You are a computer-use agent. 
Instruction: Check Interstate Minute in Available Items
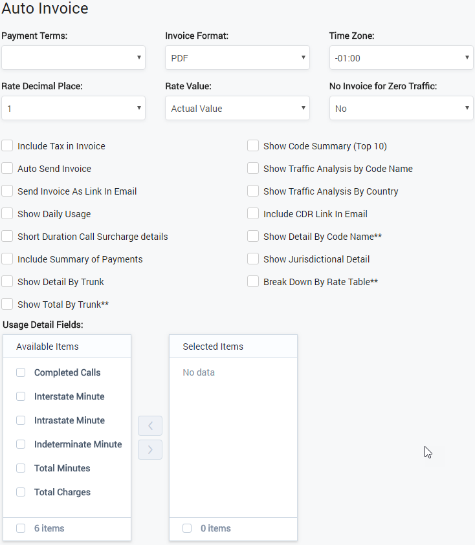tap(20, 396)
